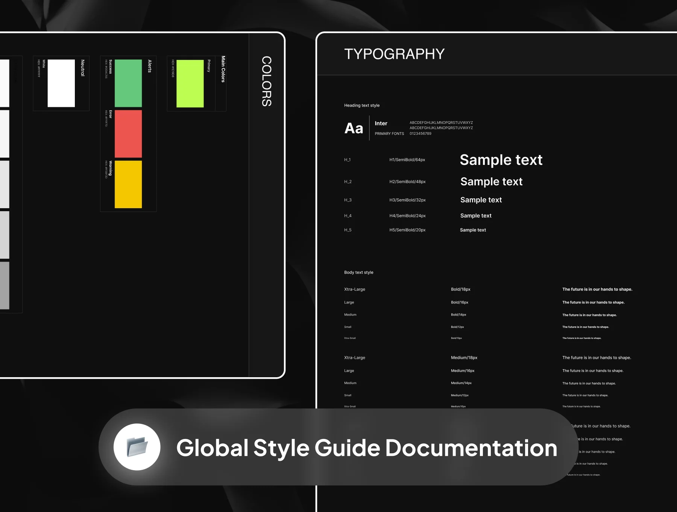Screen dimensions: 677x512
Task: Select the Success green swatch
Action: click(x=128, y=83)
